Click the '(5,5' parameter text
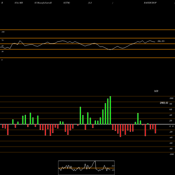 90,3
